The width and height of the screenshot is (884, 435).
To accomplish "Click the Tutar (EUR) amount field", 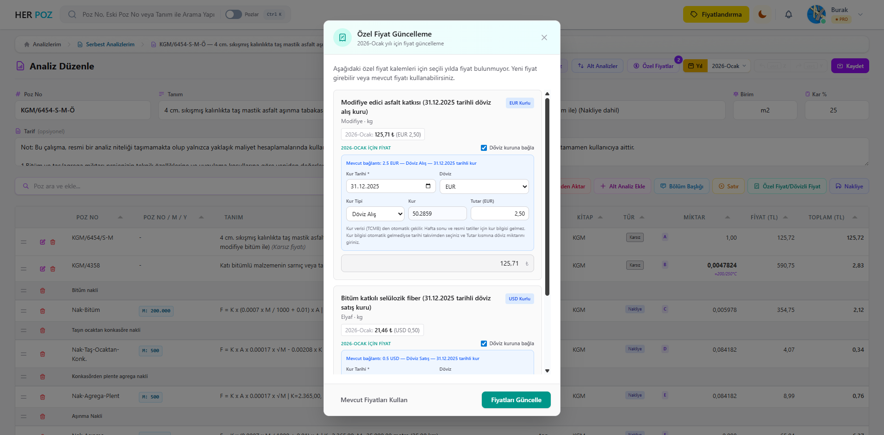I will pos(499,214).
